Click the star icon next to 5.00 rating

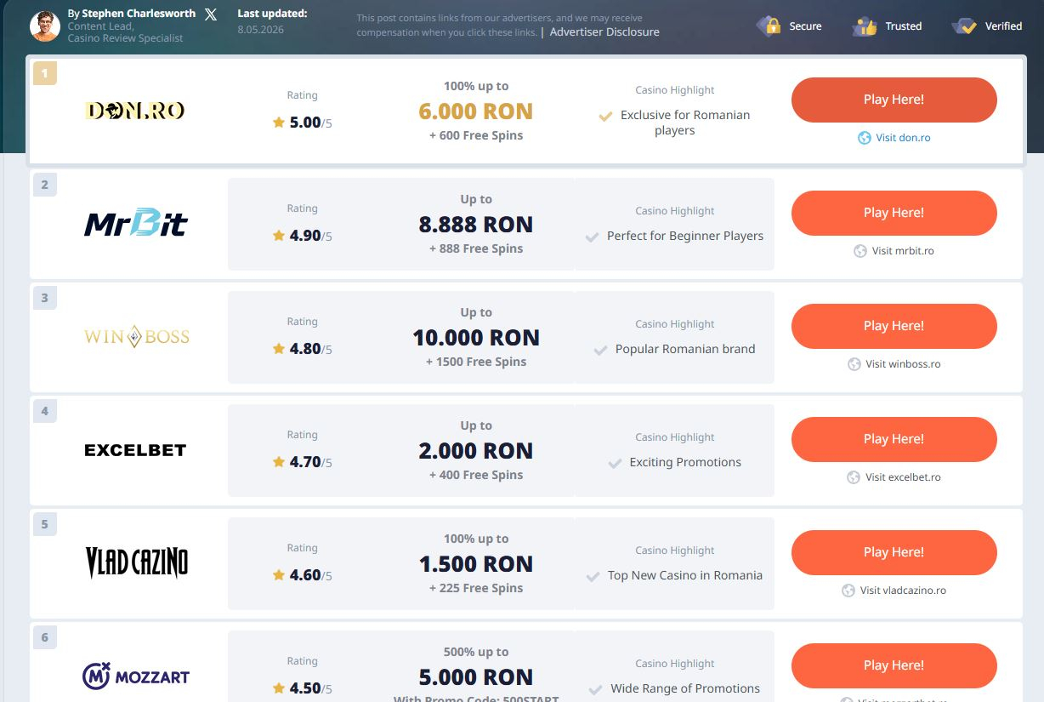coord(279,123)
